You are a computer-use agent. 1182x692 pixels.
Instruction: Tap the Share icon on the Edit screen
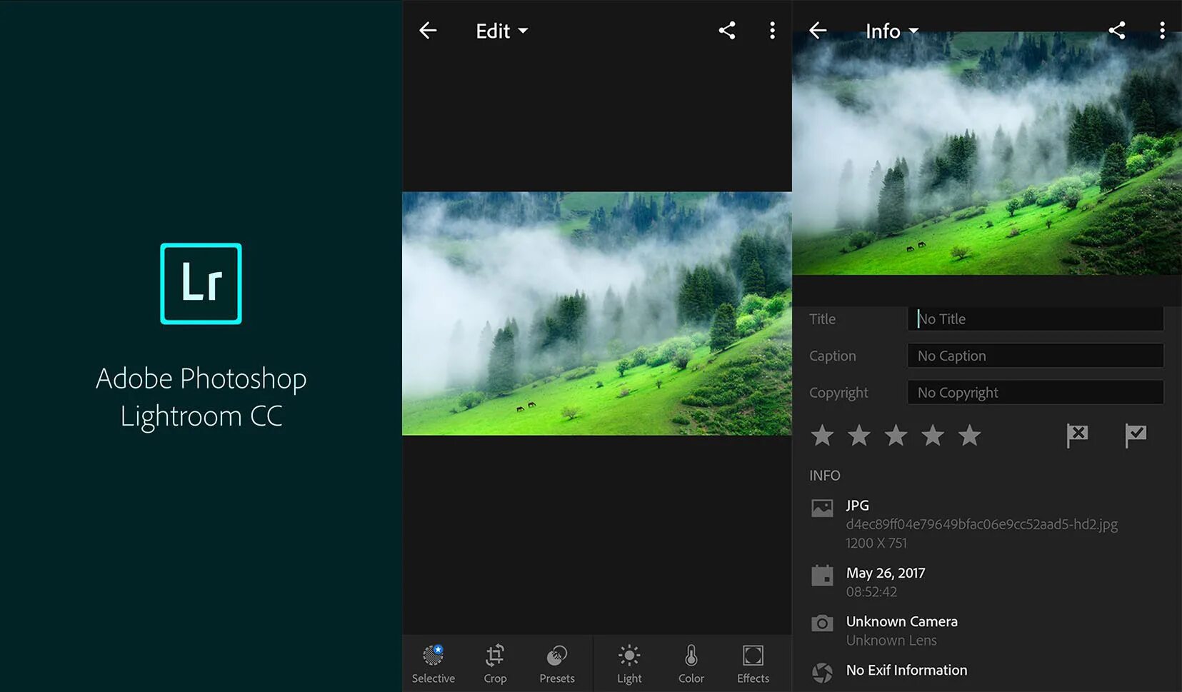tap(727, 30)
